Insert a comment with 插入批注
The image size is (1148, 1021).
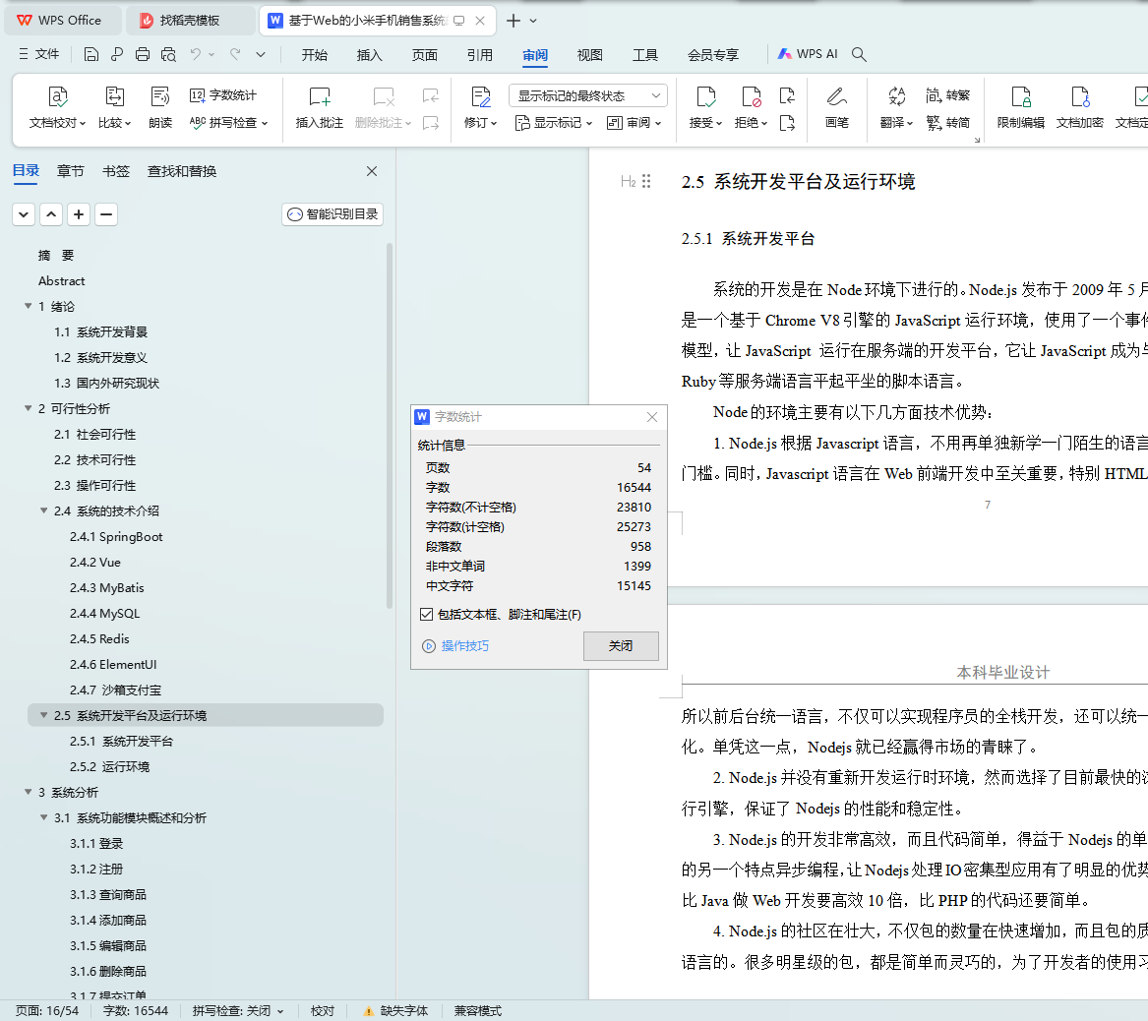coord(319,107)
